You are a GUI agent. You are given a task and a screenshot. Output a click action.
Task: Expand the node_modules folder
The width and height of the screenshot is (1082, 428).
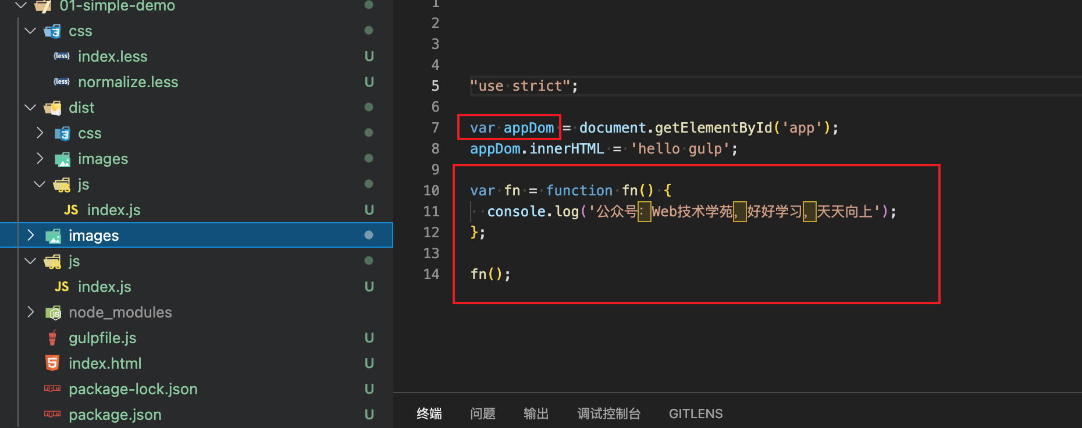30,312
